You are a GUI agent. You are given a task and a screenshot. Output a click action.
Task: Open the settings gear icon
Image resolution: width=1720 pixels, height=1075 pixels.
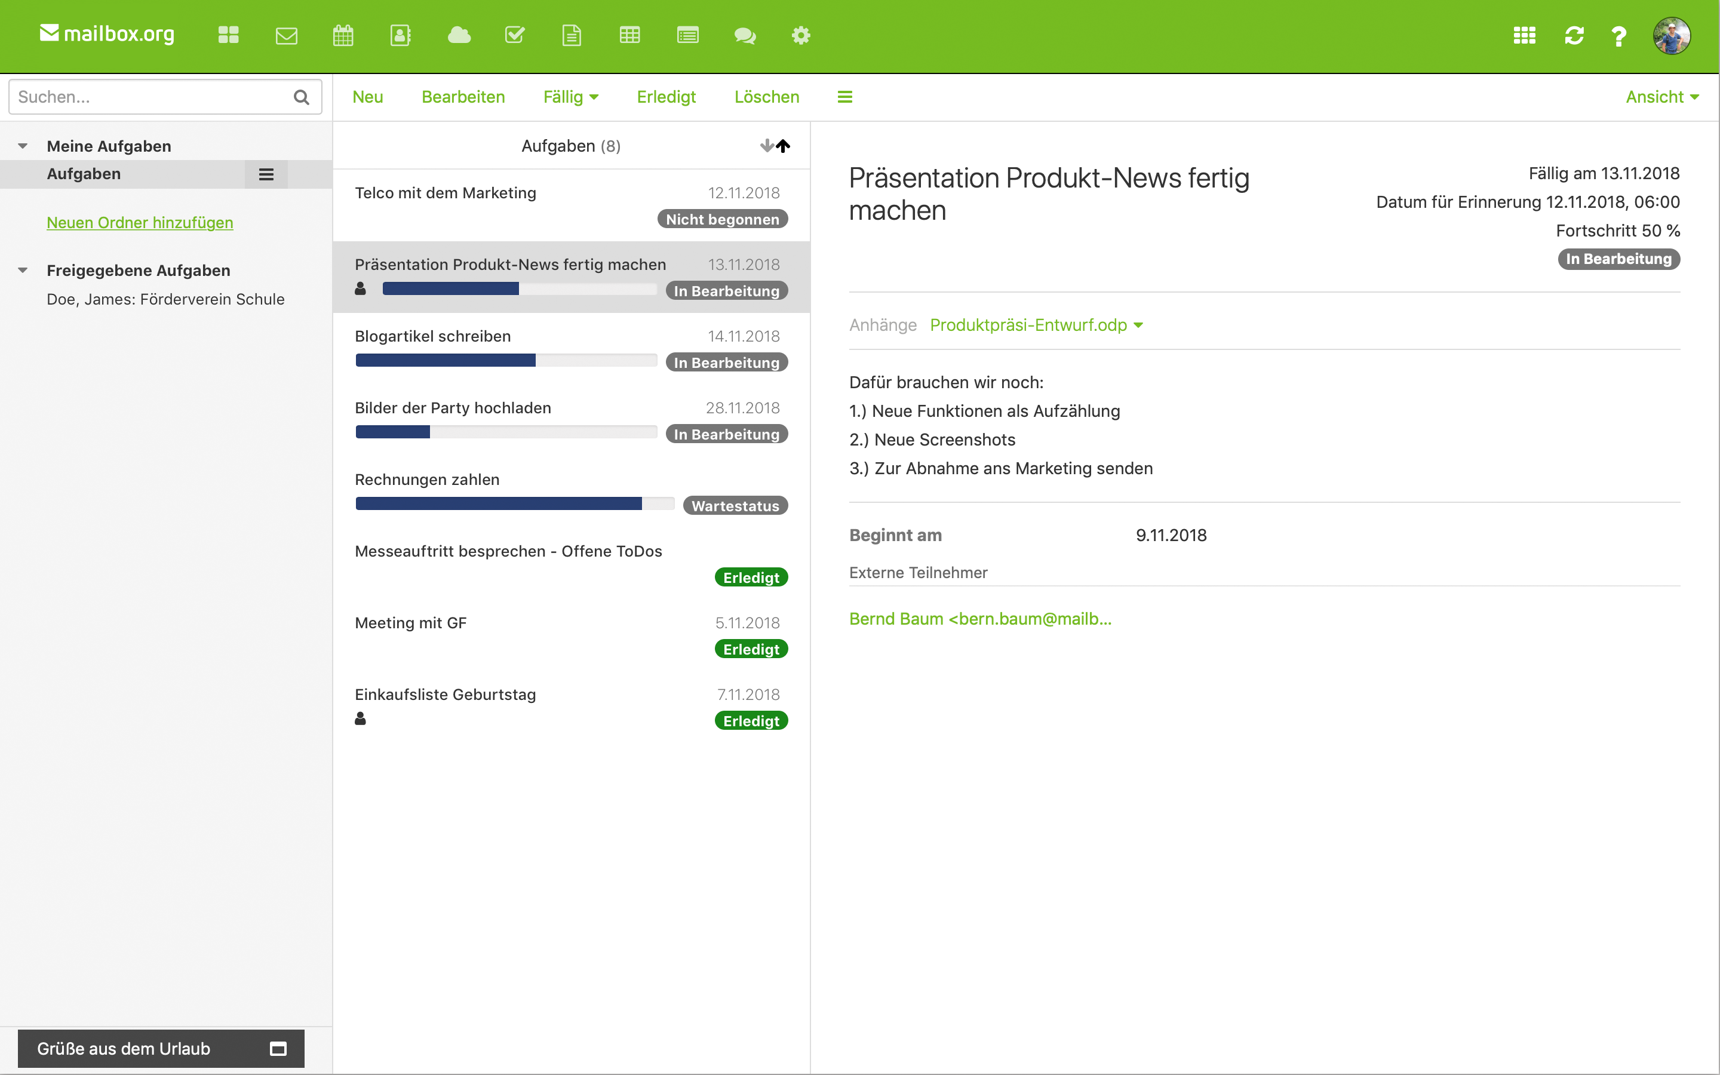coord(801,36)
